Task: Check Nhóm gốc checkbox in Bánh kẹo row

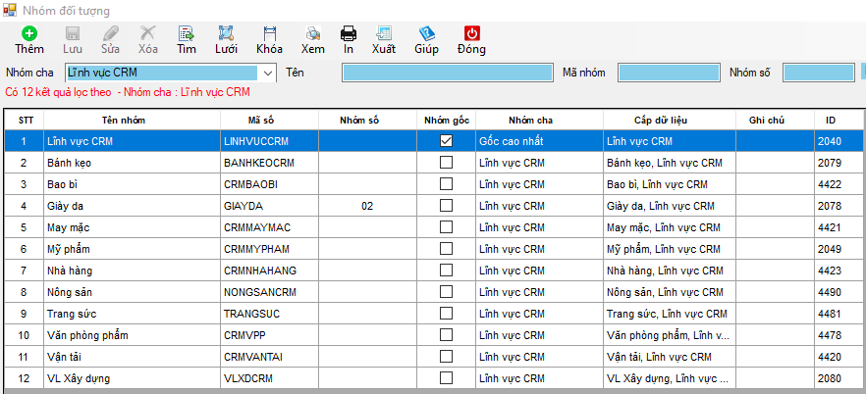Action: point(447,163)
